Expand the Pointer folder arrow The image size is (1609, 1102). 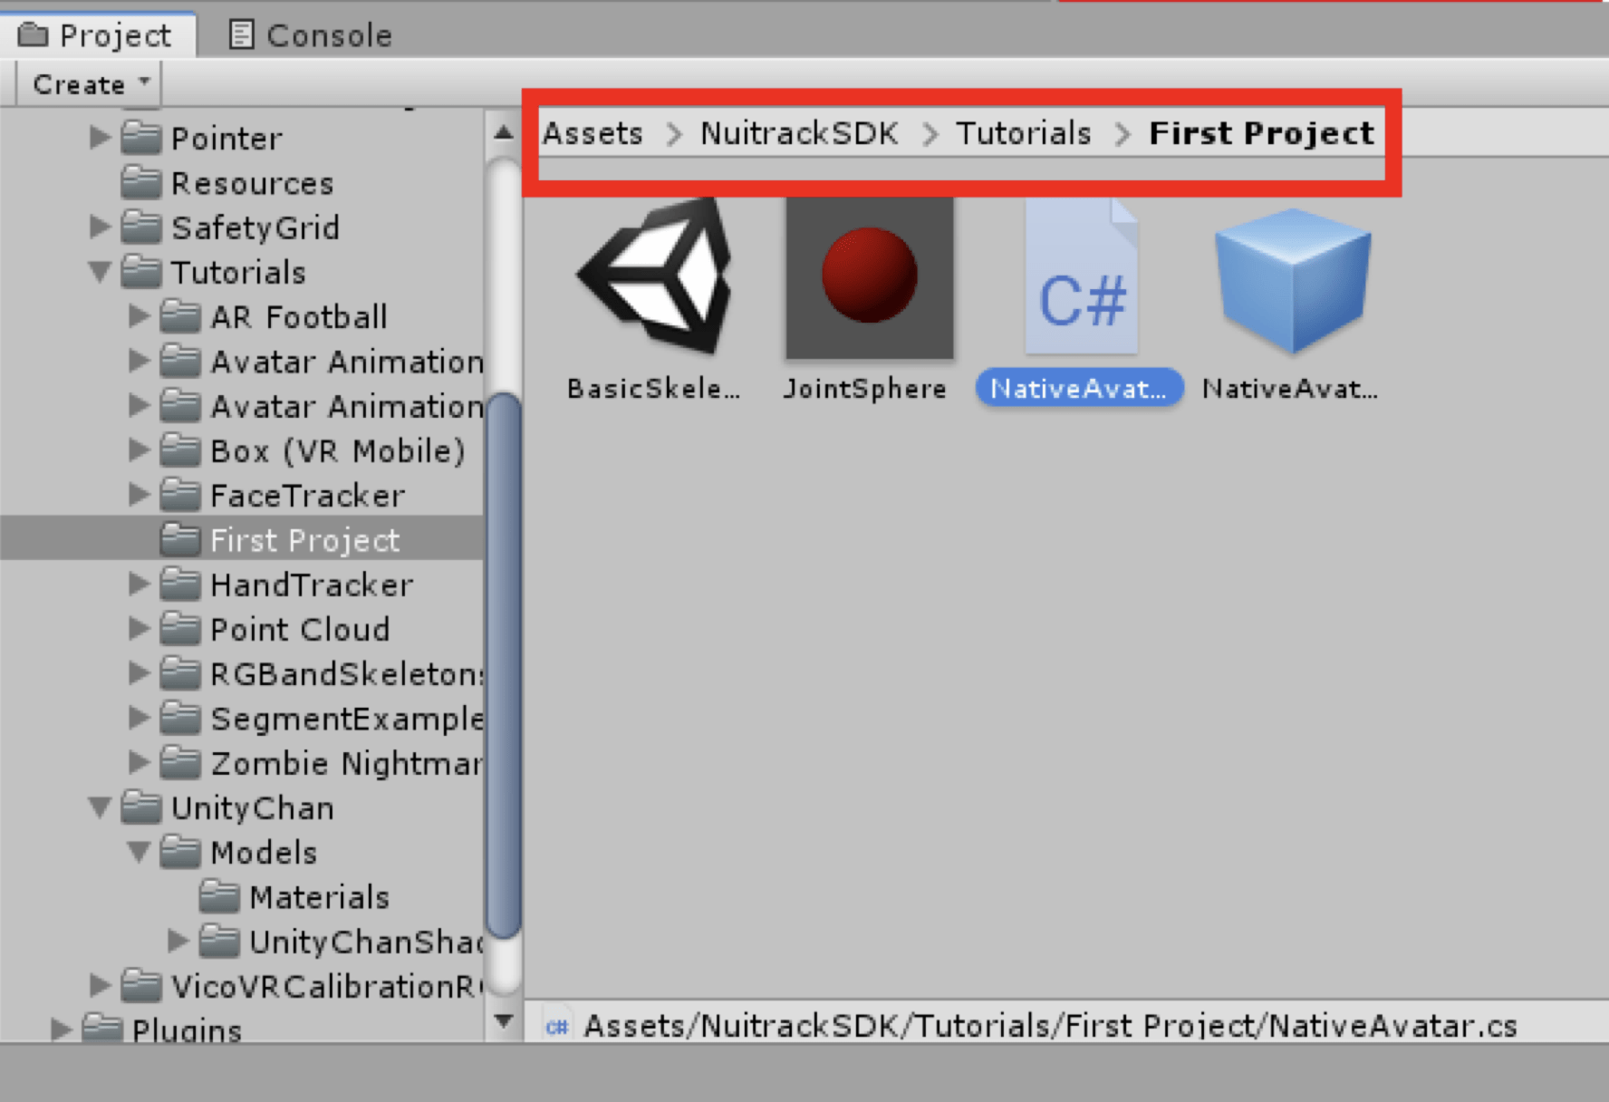(x=100, y=138)
